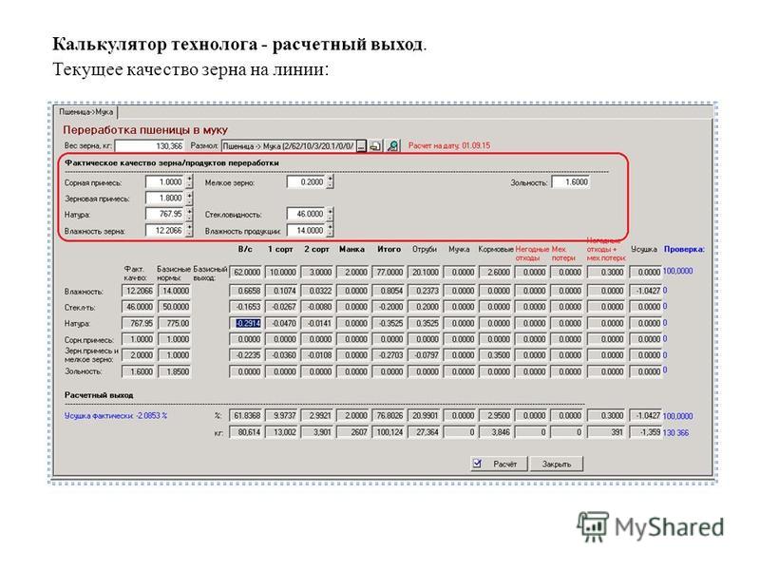
Task: Open the Размол browse (…) button
Action: pyautogui.click(x=361, y=146)
